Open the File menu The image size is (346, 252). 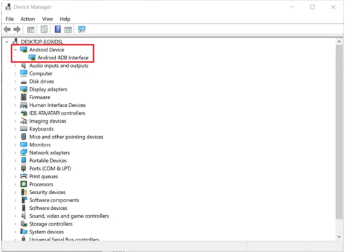[10, 19]
